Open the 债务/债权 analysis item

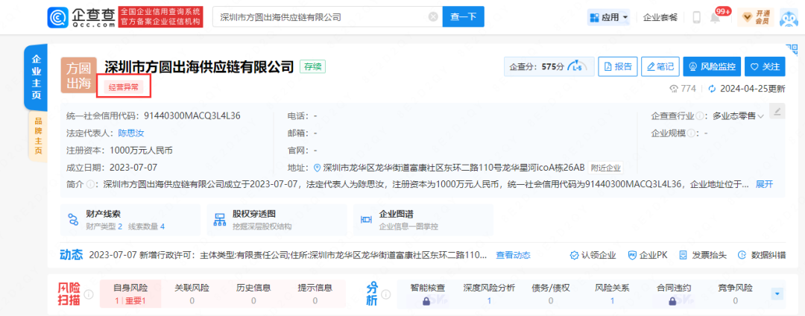pyautogui.click(x=550, y=294)
